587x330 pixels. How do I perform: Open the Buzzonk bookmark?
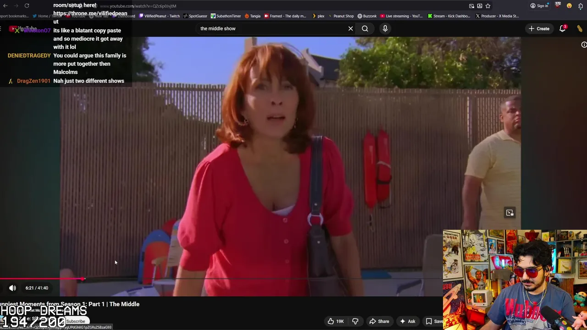(x=367, y=16)
